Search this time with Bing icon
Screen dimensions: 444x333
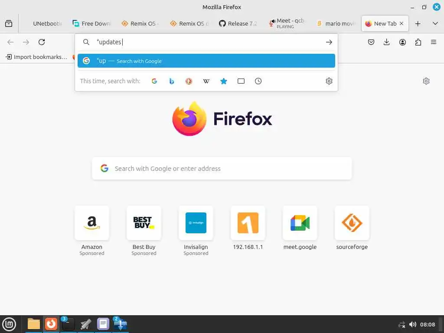[172, 81]
